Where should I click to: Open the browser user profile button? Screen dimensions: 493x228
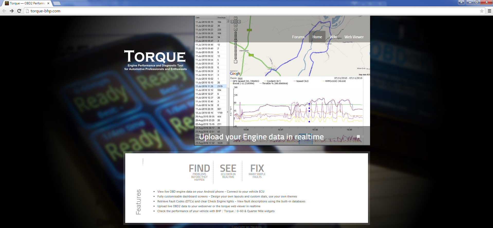461,2
